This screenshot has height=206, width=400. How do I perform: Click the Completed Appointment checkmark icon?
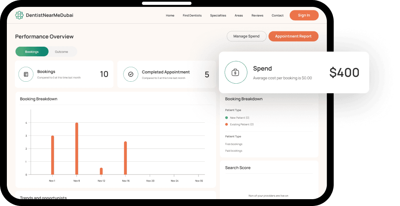[x=131, y=74]
